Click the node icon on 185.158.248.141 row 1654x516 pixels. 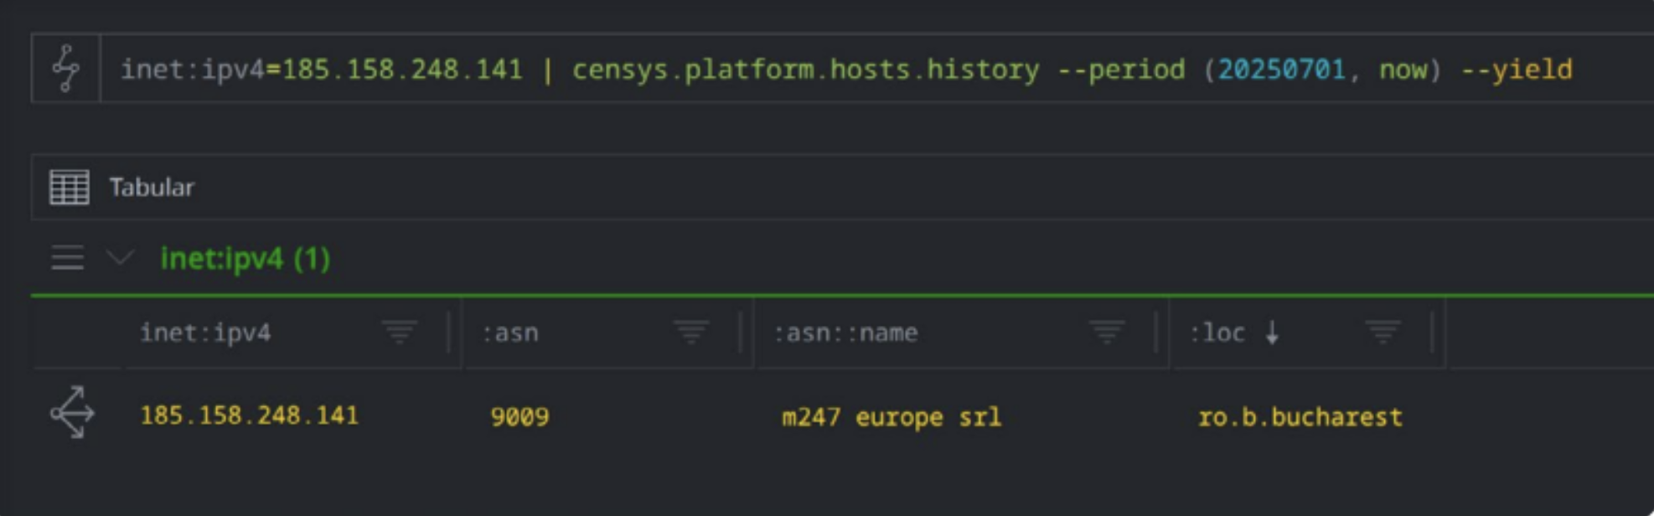coord(72,413)
